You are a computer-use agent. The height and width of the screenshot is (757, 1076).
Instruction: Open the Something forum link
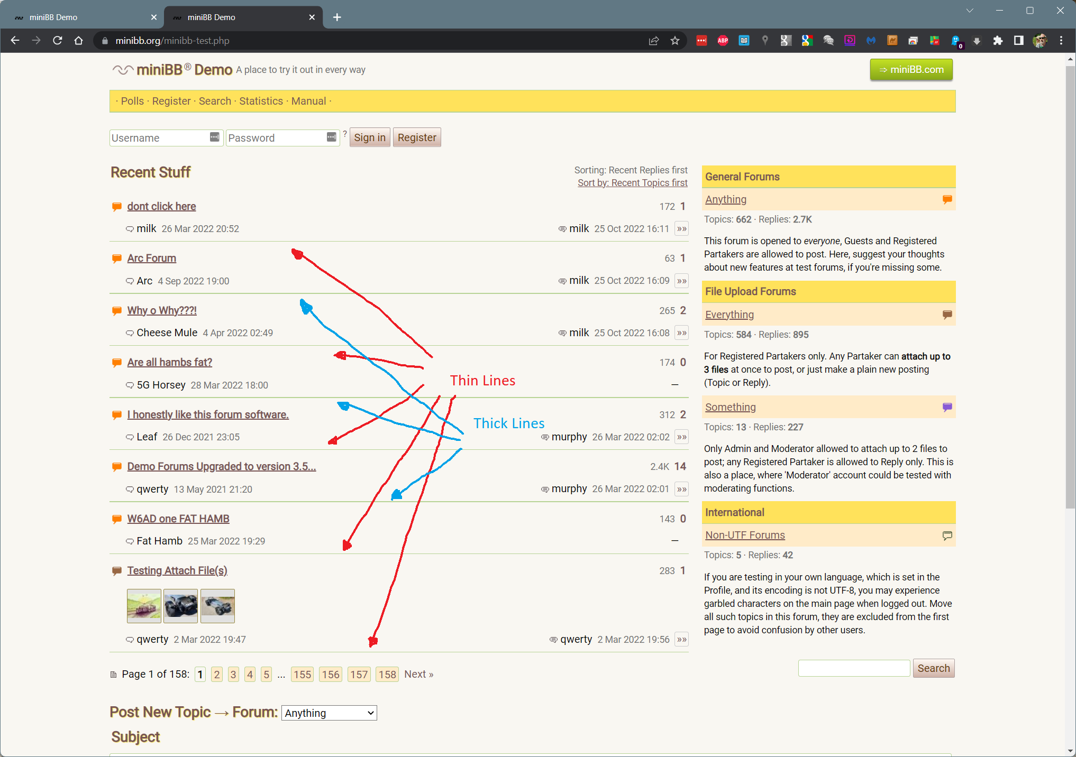tap(731, 407)
